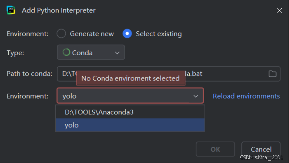Browse for conda path via folder icon
The image size is (289, 163).
tap(273, 74)
